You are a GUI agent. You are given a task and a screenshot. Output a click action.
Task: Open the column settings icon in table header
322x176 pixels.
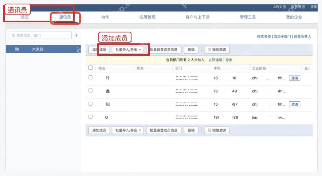coord(307,69)
